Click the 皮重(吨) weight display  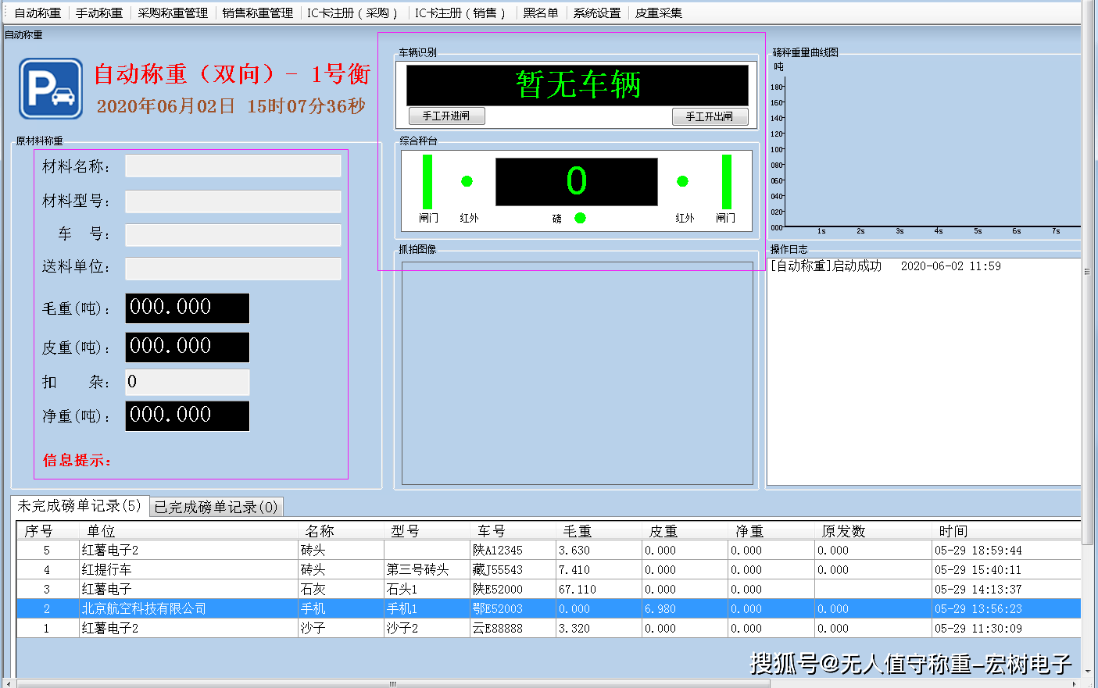pos(188,347)
